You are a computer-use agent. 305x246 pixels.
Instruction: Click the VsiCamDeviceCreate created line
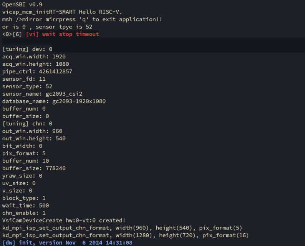click(x=64, y=220)
